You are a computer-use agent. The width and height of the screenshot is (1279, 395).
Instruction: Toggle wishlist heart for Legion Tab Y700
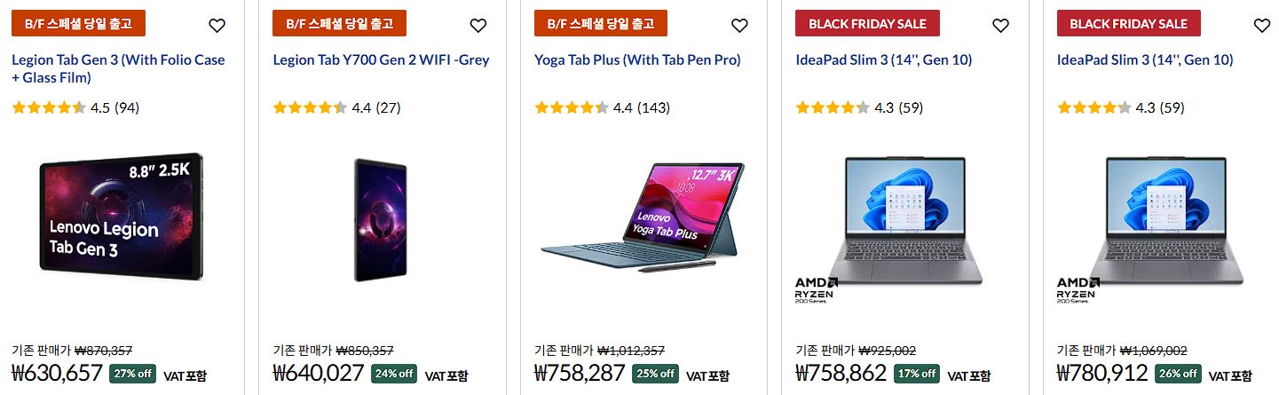[478, 26]
